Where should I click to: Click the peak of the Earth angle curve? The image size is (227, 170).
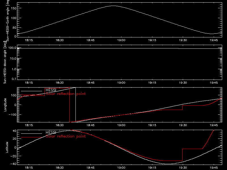click(113, 6)
